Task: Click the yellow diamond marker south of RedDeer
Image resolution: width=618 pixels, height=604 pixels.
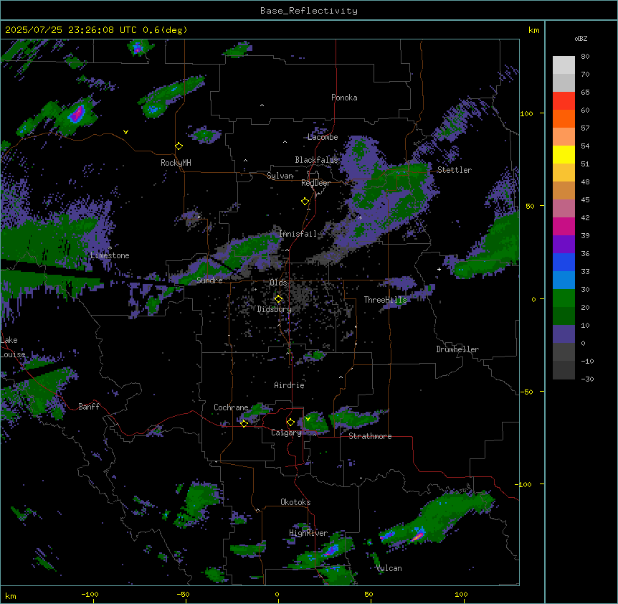Action: [305, 202]
